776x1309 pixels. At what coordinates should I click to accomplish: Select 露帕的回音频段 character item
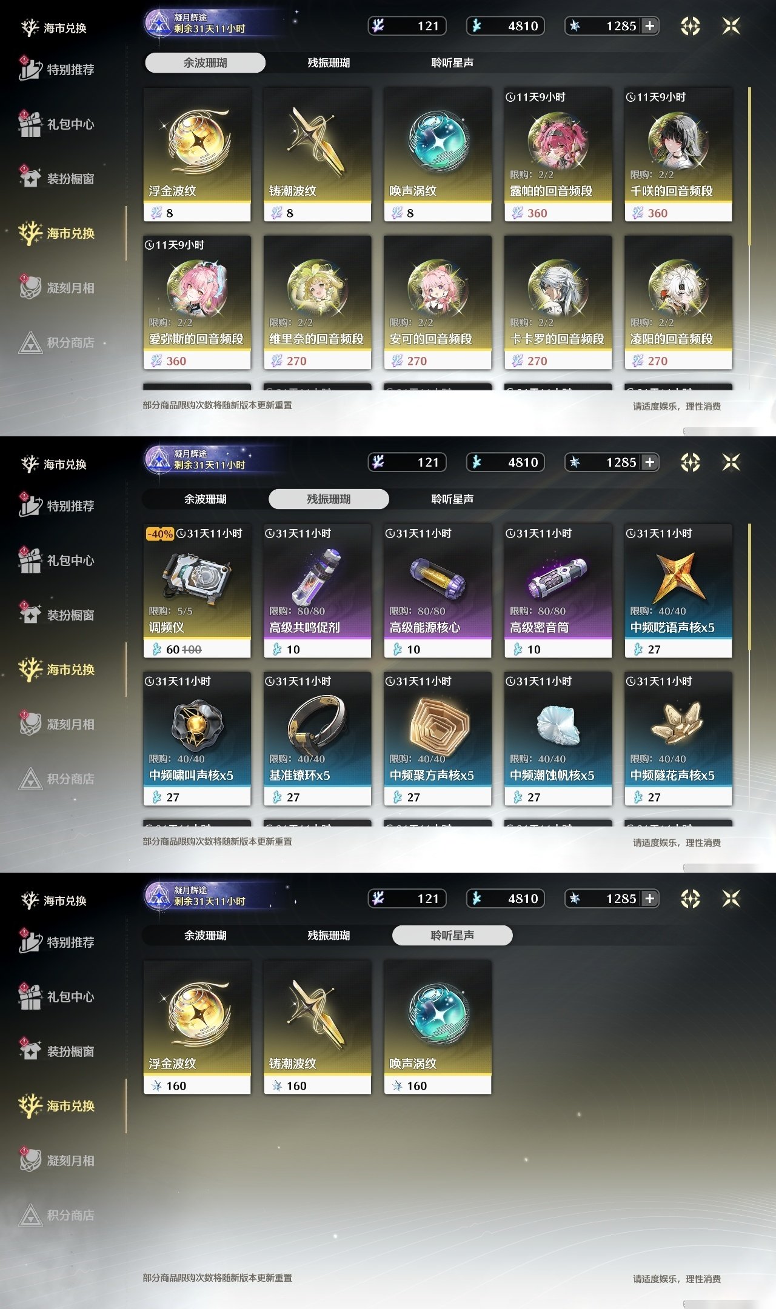pos(558,155)
